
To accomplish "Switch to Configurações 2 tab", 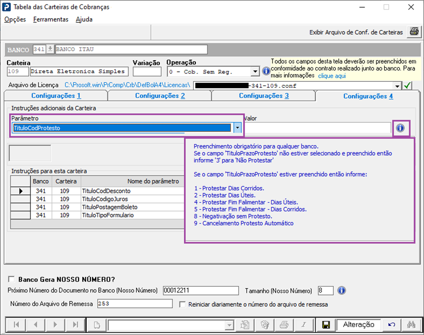I will click(160, 96).
